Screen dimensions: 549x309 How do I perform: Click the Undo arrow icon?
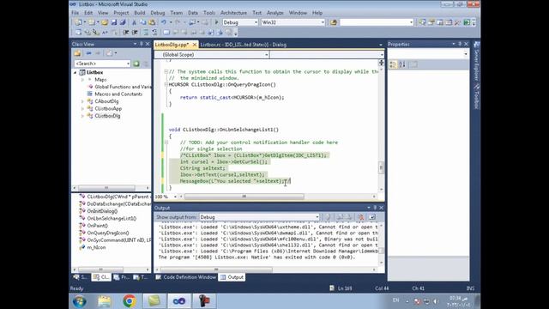(164, 22)
